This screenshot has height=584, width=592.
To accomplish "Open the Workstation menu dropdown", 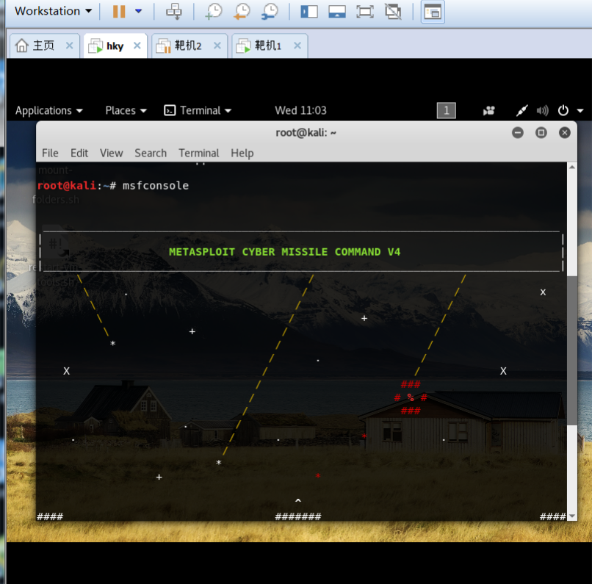I will tap(53, 11).
